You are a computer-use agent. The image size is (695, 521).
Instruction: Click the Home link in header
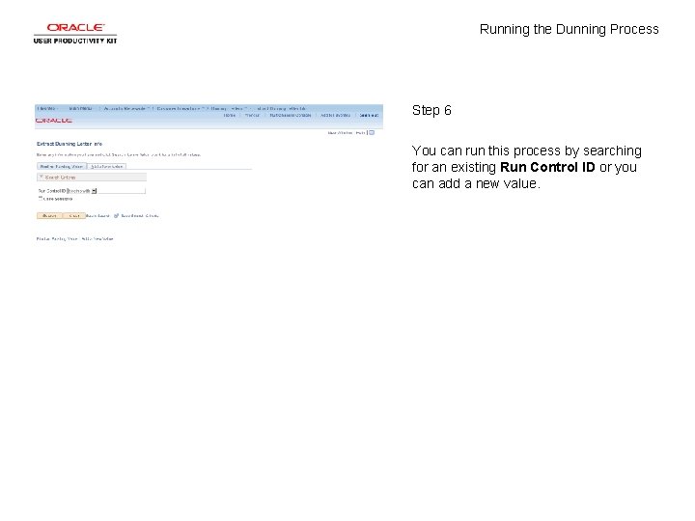coord(229,115)
